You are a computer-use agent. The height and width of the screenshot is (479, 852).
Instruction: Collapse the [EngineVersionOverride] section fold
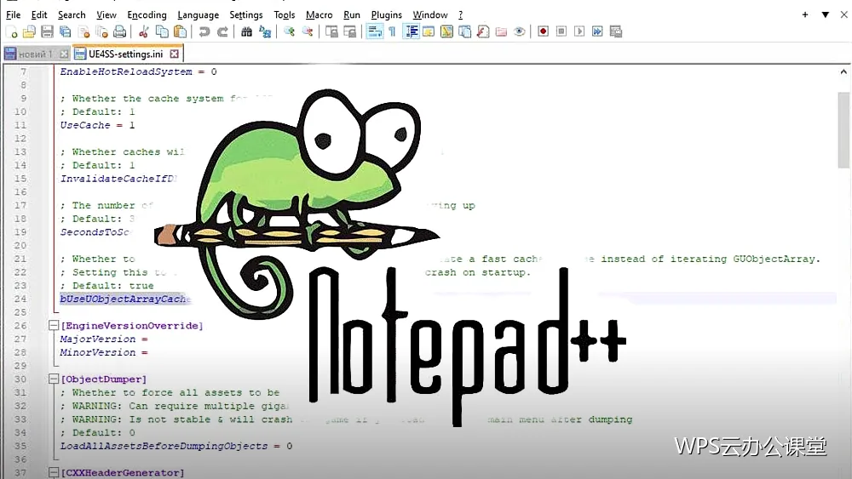click(x=53, y=326)
